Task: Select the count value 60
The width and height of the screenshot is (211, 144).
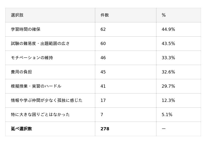Action: coord(103,44)
